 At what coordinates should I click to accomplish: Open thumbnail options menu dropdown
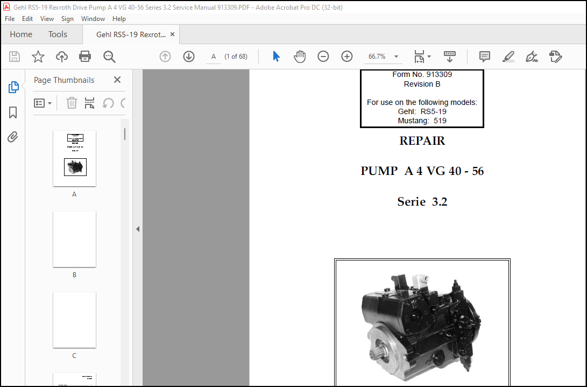pyautogui.click(x=43, y=103)
